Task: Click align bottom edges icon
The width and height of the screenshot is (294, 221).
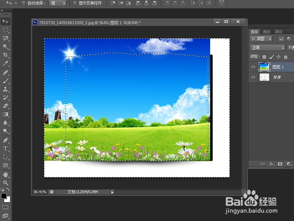Action: (129, 3)
